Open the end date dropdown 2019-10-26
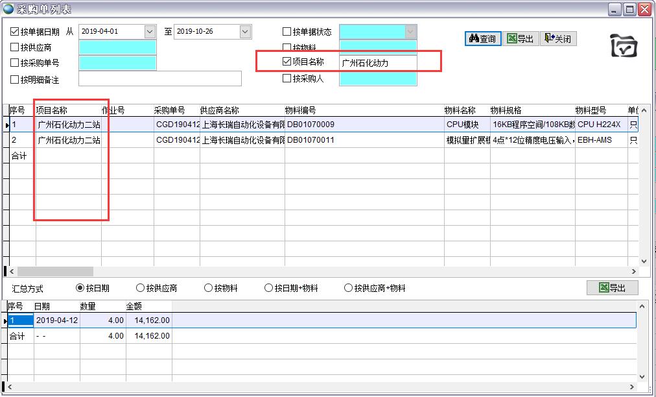 click(245, 31)
